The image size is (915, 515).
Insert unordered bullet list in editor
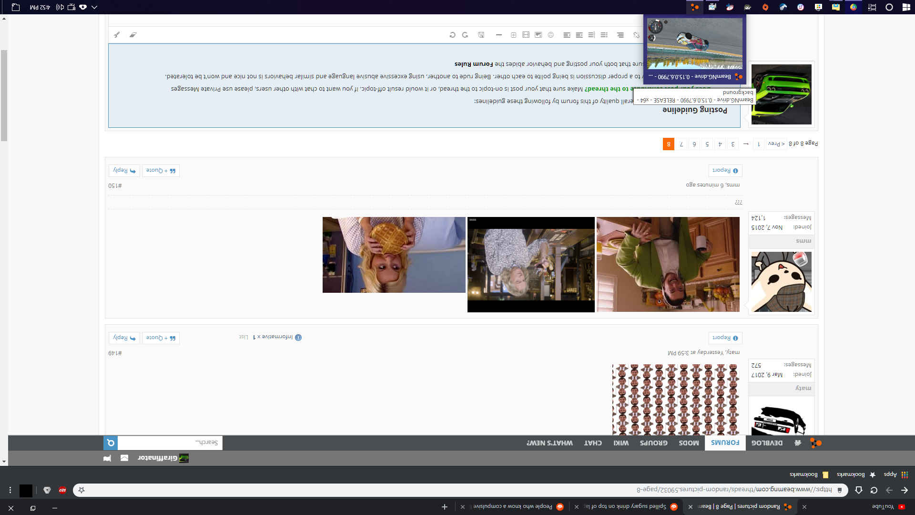point(604,35)
